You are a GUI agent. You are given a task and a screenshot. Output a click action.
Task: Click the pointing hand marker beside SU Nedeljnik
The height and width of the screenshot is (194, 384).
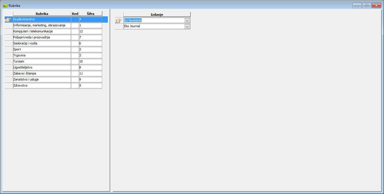pos(119,21)
